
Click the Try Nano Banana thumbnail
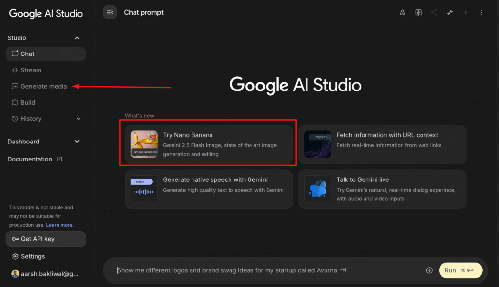tap(144, 144)
